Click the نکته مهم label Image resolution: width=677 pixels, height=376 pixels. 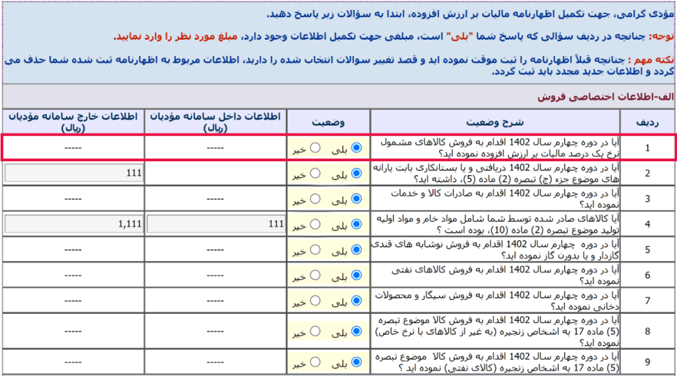click(652, 59)
